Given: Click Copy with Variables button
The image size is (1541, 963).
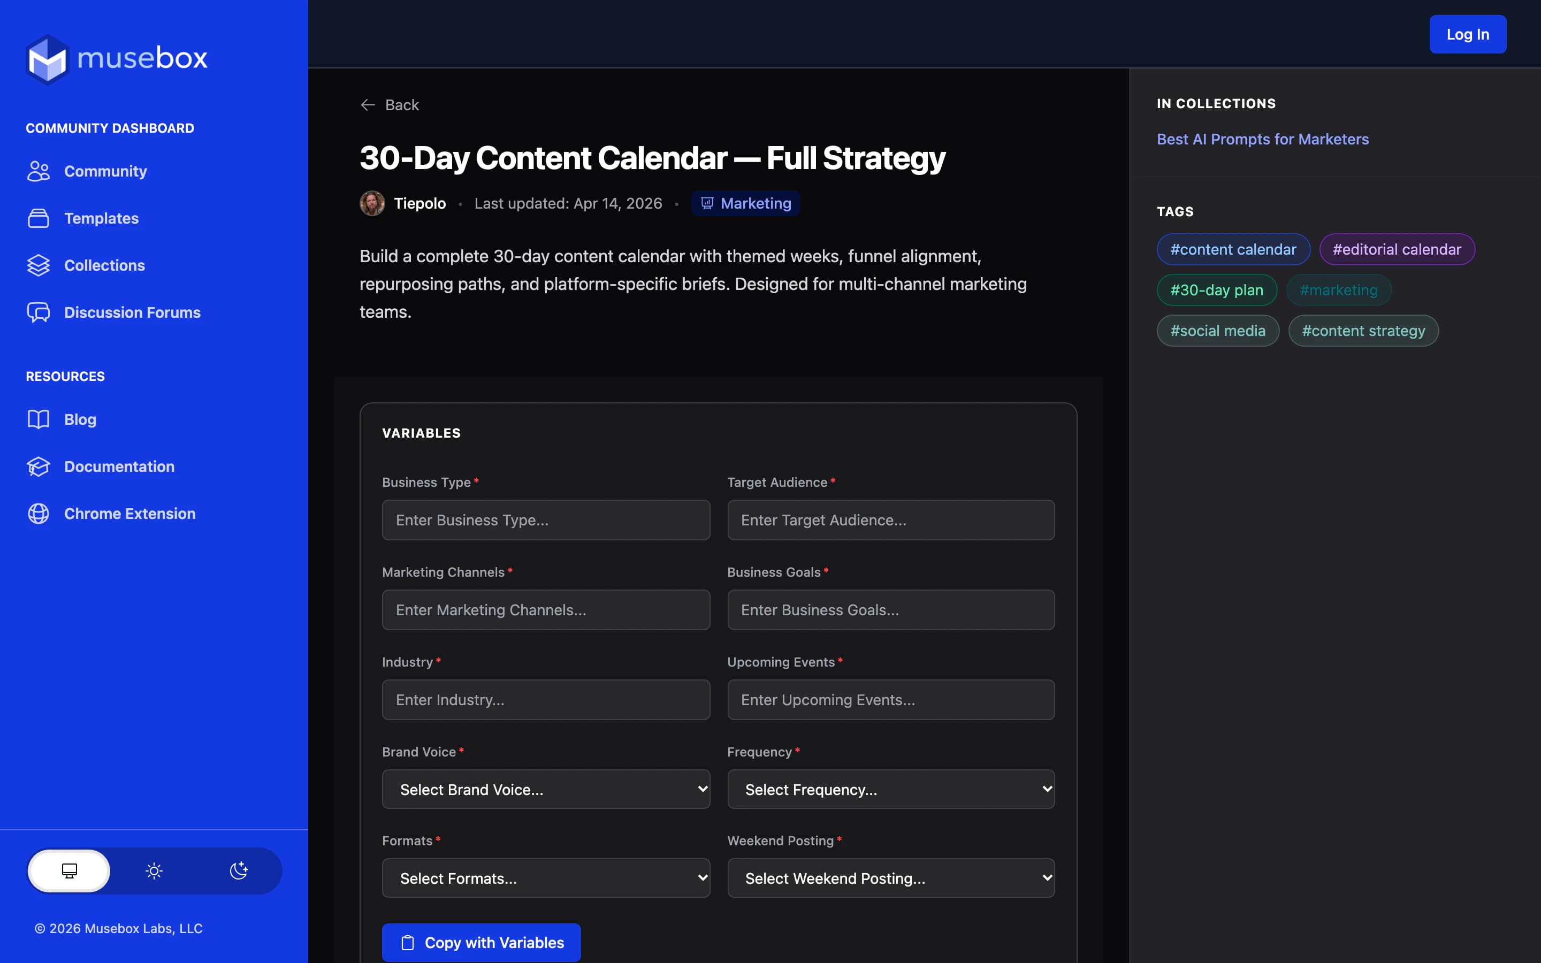Looking at the screenshot, I should (x=482, y=943).
